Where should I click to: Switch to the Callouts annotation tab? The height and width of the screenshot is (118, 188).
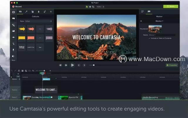click(20, 12)
